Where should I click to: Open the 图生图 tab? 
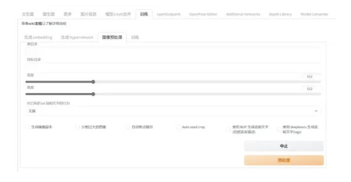[x=49, y=14]
